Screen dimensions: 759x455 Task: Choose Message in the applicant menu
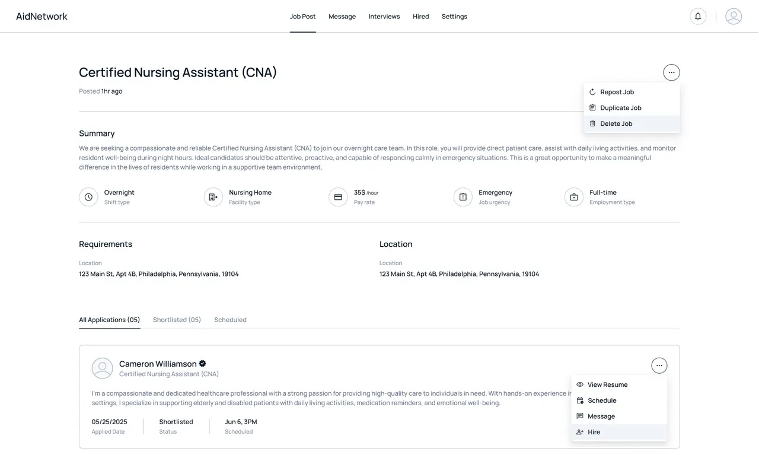[619, 416]
